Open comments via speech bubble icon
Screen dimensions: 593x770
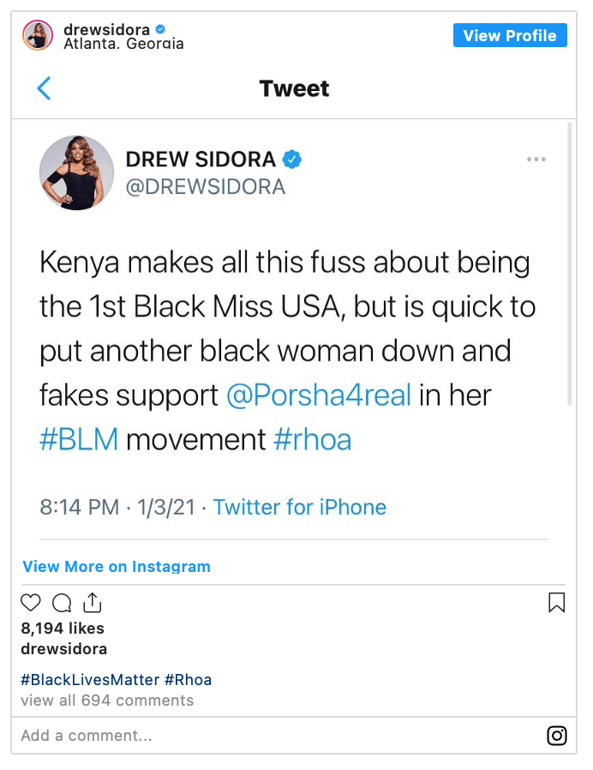point(62,603)
